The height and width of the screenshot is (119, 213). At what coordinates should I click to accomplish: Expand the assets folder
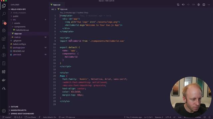tap(17, 23)
